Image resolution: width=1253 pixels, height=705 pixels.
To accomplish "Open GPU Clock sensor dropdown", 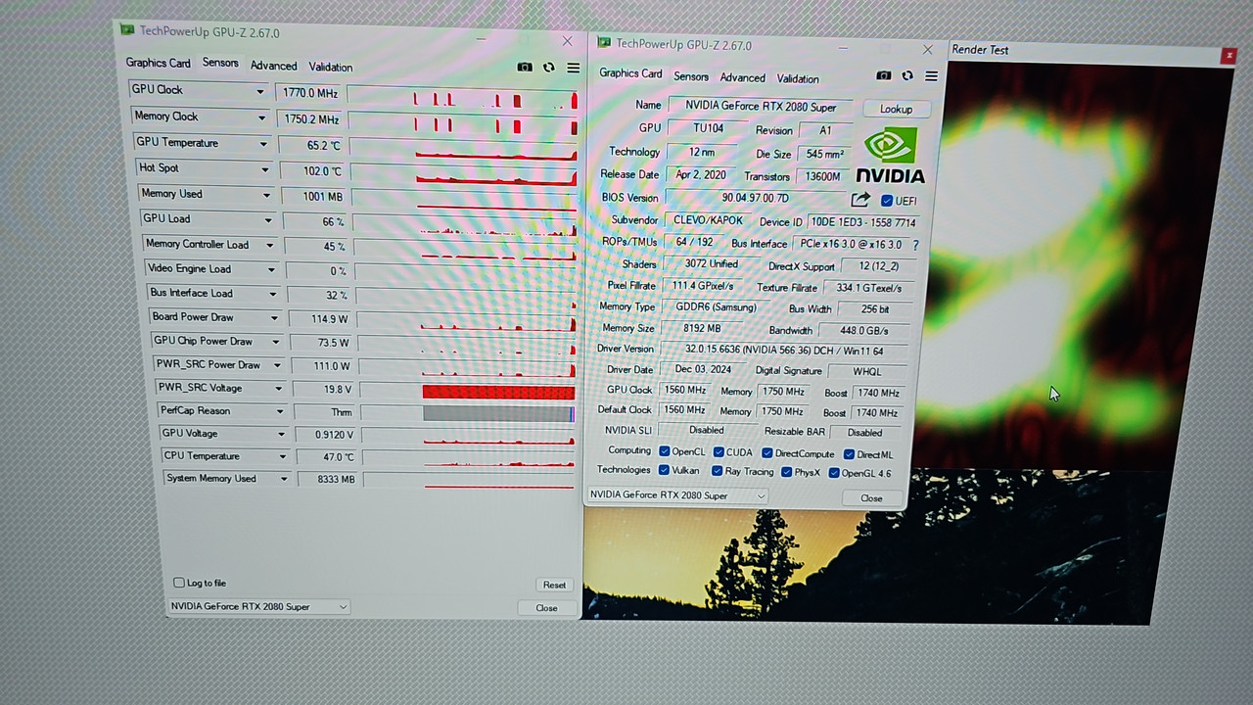I will pos(260,92).
